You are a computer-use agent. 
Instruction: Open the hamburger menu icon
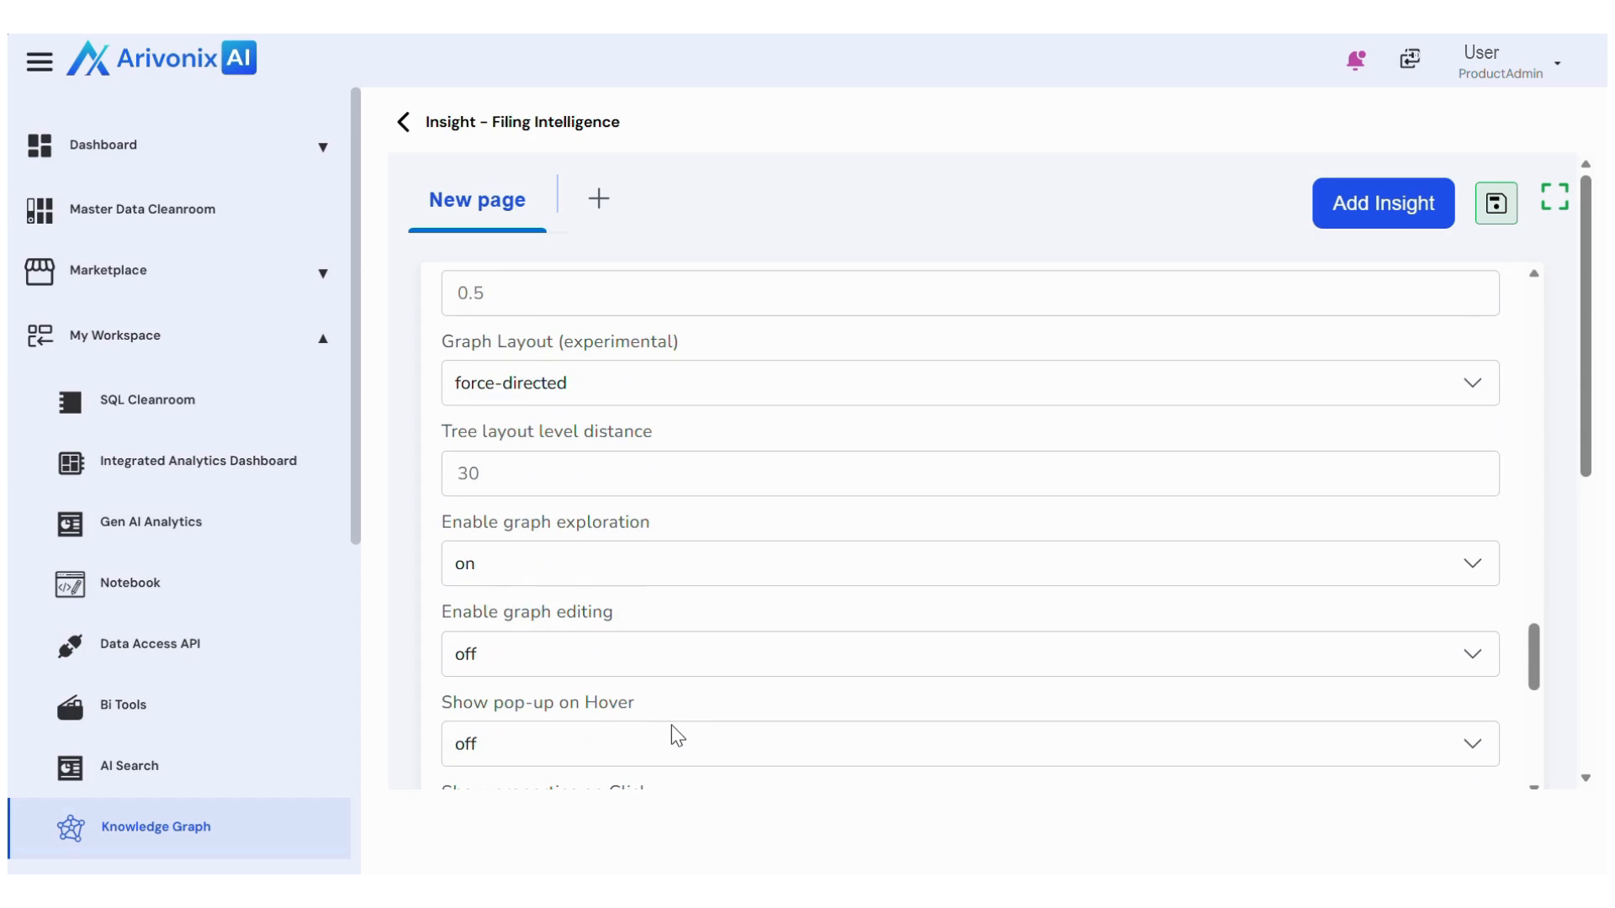tap(39, 61)
